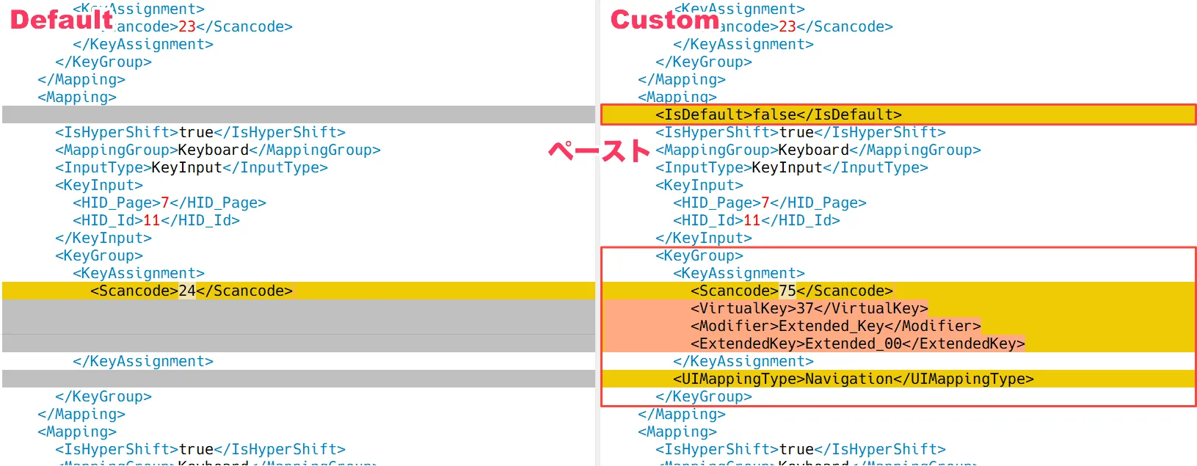The image size is (1197, 466).
Task: Click closing KeyInput tag in Default pane
Action: (103, 238)
